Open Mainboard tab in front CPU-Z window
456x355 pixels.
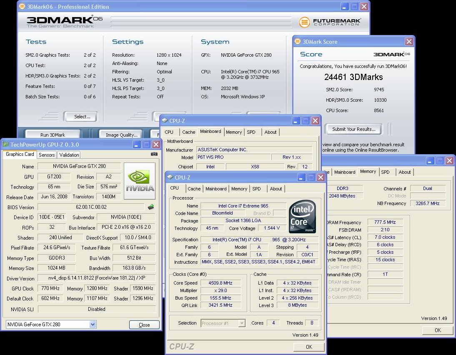pos(216,189)
